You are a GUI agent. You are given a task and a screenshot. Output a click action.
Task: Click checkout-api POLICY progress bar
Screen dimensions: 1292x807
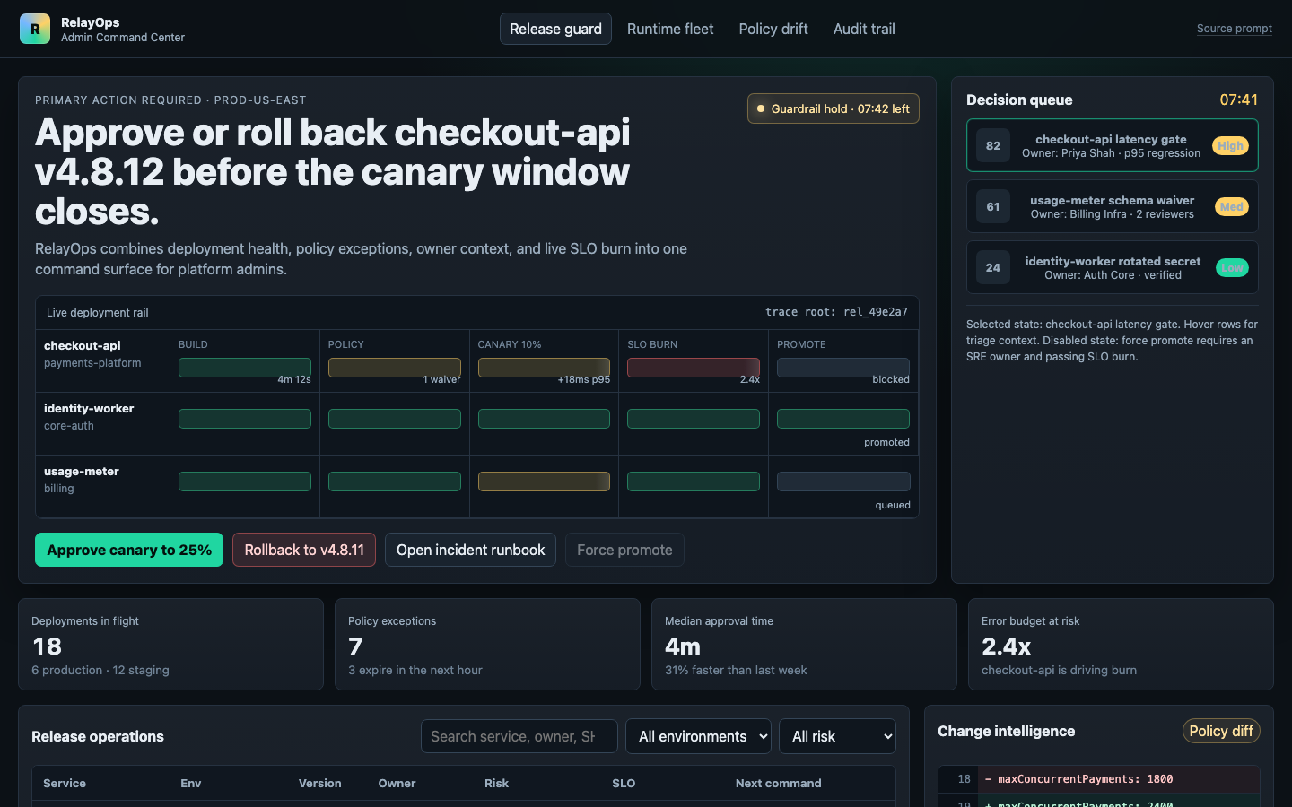tap(395, 368)
